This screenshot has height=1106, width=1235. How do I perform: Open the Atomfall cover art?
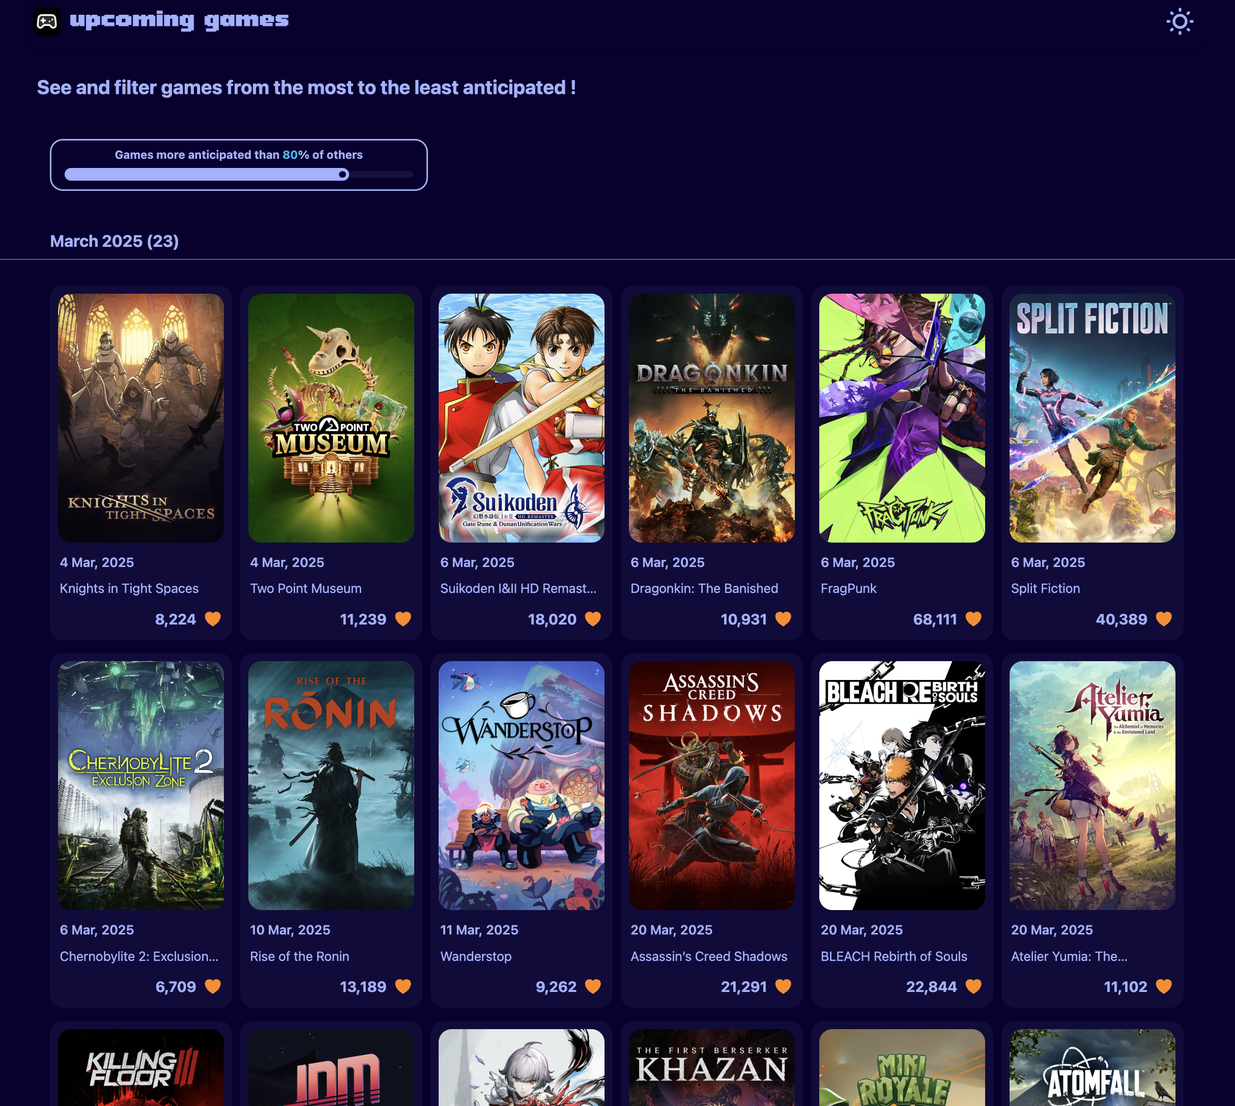pos(1092,1068)
